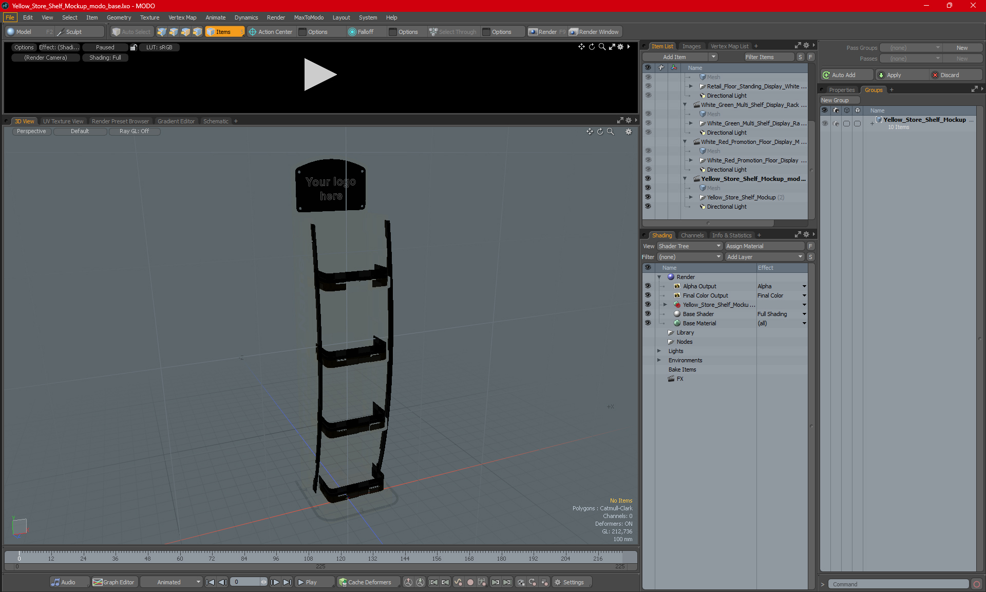This screenshot has height=592, width=986.
Task: Toggle visibility of Retail_Floor_Standing_Display_White item
Action: click(648, 86)
